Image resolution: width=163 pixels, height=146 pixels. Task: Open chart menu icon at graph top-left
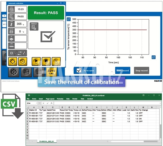click(x=69, y=19)
